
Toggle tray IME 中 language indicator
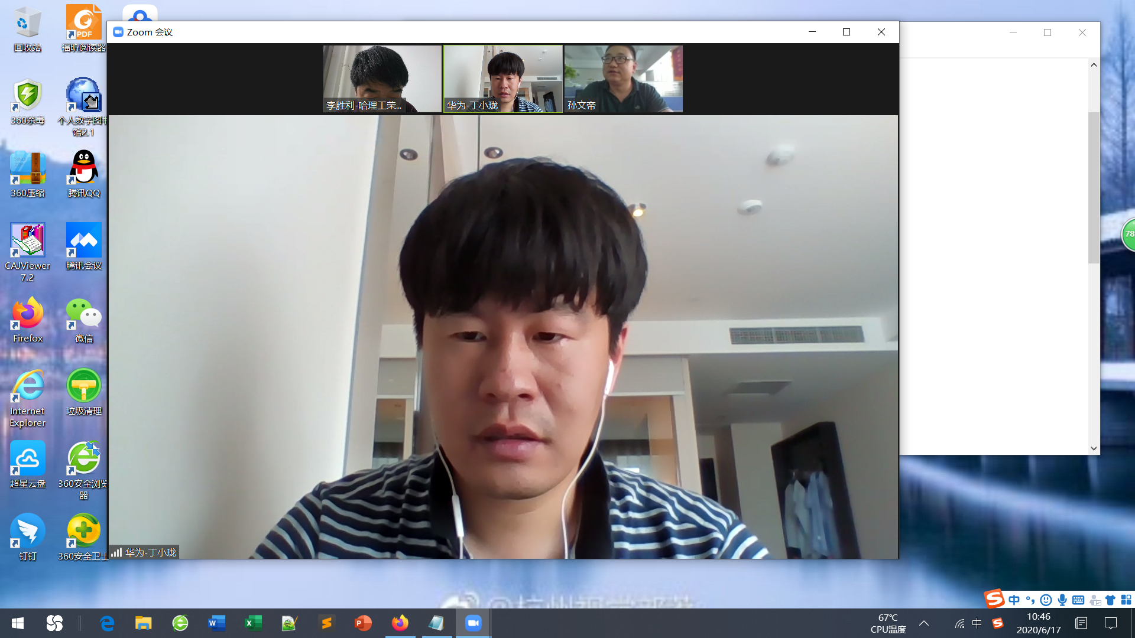[x=977, y=623]
